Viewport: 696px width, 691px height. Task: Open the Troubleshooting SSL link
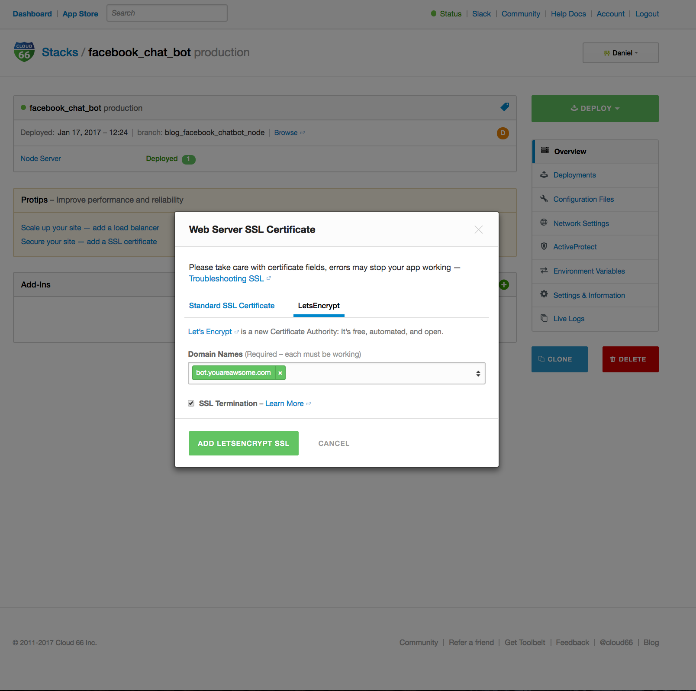click(230, 278)
